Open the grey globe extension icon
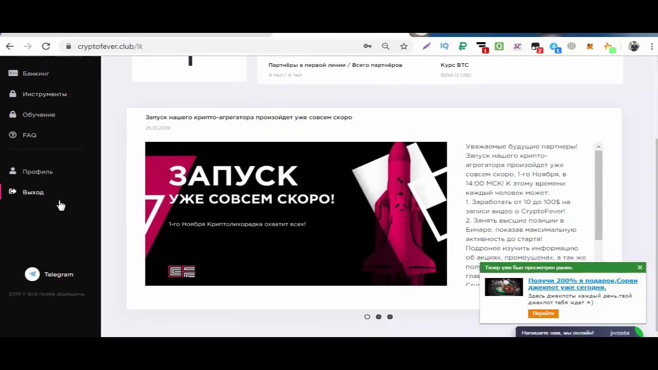This screenshot has height=370, width=658. 572,46
